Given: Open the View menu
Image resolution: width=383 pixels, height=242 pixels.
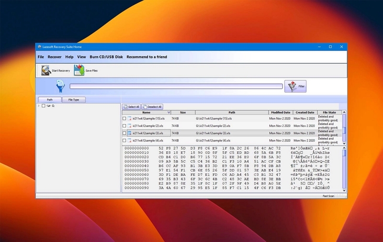Looking at the screenshot, I should coord(81,57).
